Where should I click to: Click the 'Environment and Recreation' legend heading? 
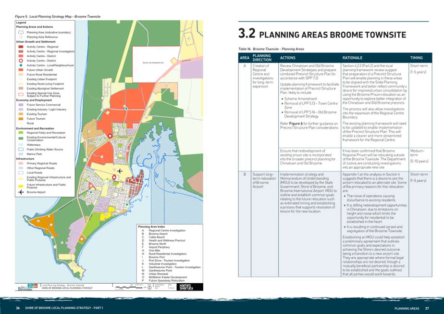[35, 128]
